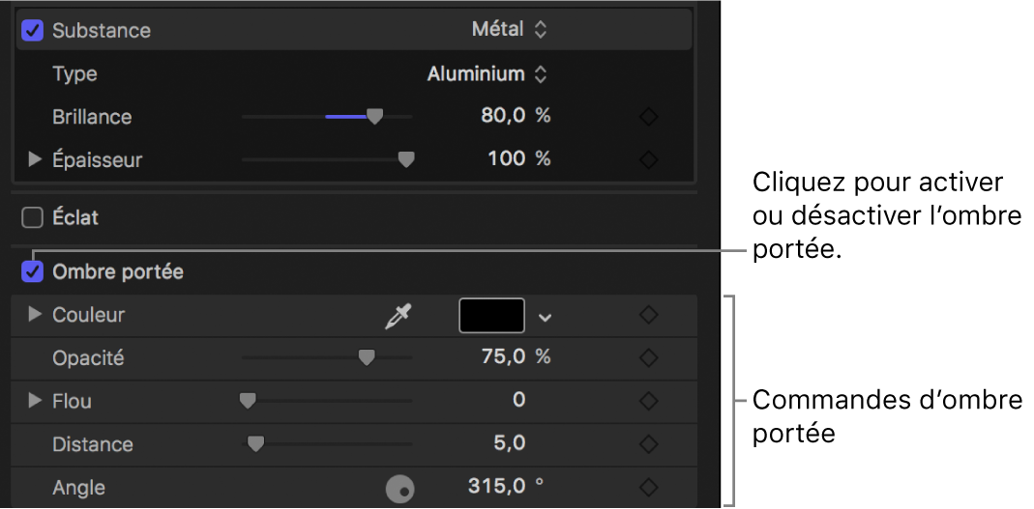Click the Angle dial control
The height and width of the screenshot is (509, 1034).
[x=399, y=489]
